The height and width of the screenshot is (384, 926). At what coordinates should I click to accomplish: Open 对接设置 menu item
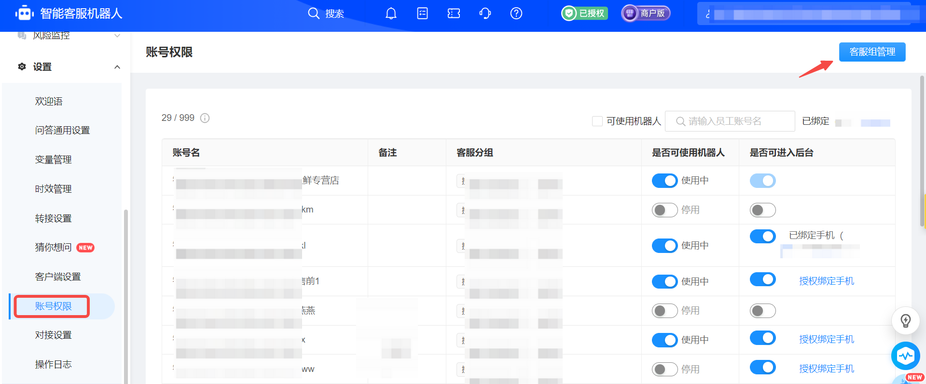point(53,335)
